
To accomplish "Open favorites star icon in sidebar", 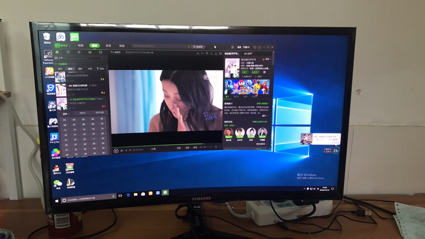I will click(x=79, y=52).
